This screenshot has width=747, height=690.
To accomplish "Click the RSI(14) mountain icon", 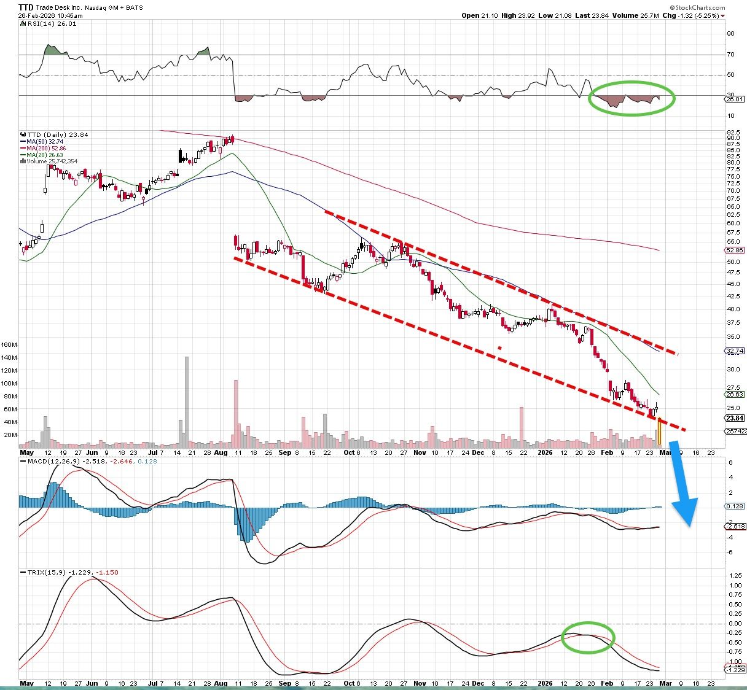I will [23, 24].
